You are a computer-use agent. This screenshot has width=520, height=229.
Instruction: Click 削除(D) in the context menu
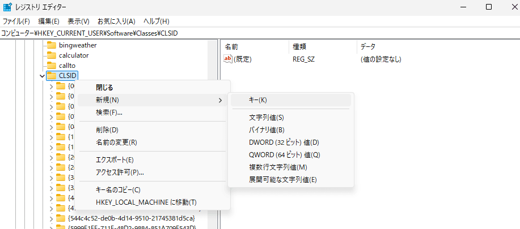pos(107,130)
